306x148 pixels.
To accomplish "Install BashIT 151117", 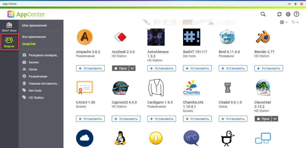I will (x=197, y=68).
